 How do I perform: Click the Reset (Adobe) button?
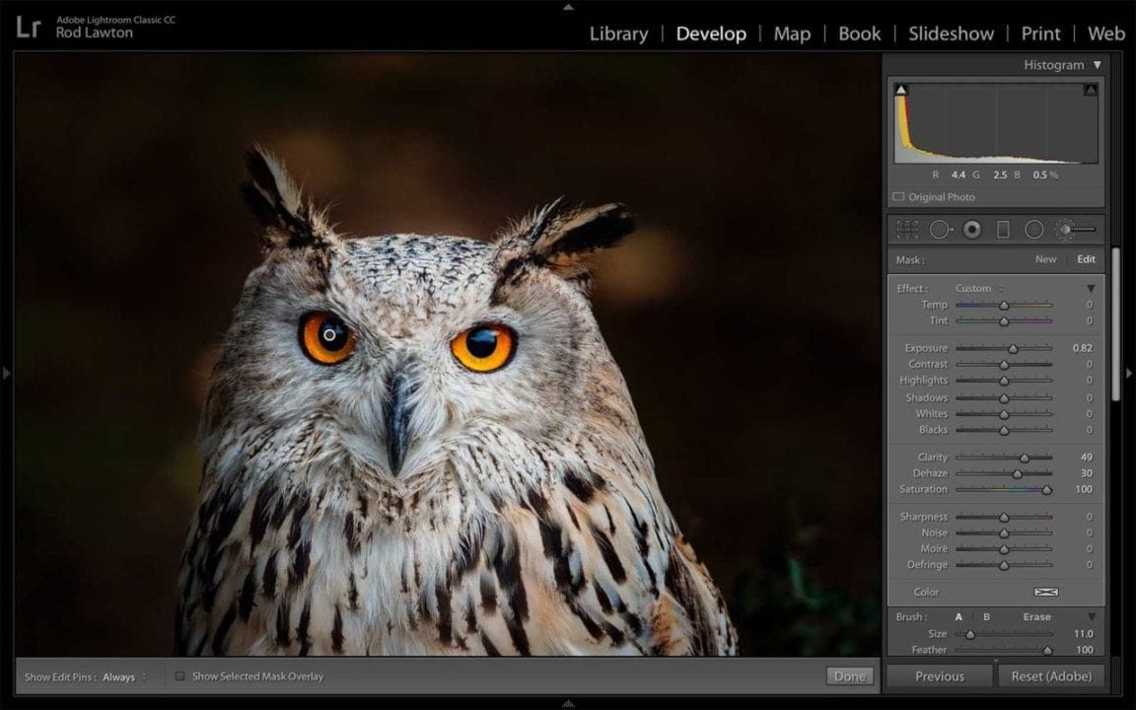point(1051,675)
